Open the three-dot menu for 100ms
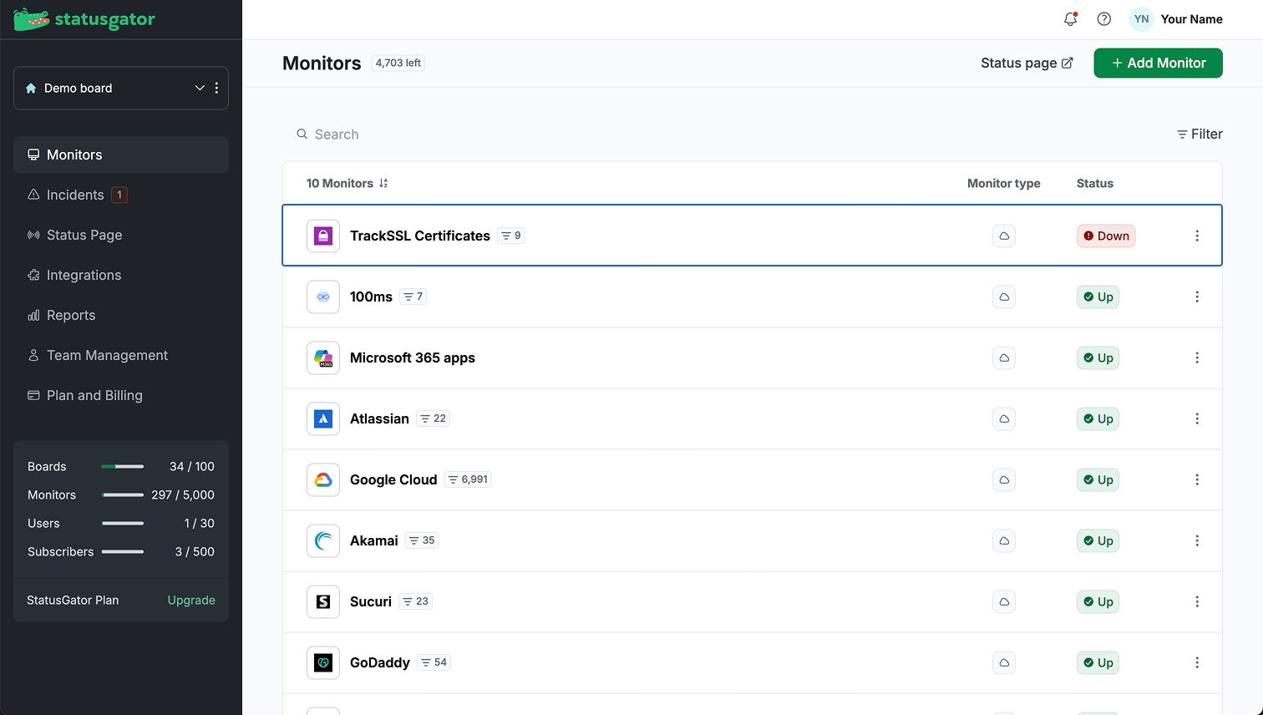Screen dimensions: 1263x715 tap(1197, 297)
